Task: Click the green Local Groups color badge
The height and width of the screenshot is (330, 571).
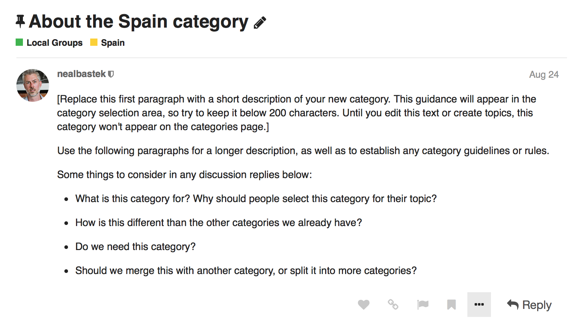Action: tap(20, 43)
